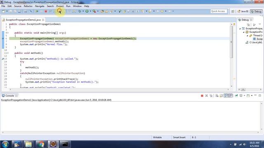Open dropdown arrow beside Debug bug icon
This screenshot has width=264, height=148.
point(83,11)
